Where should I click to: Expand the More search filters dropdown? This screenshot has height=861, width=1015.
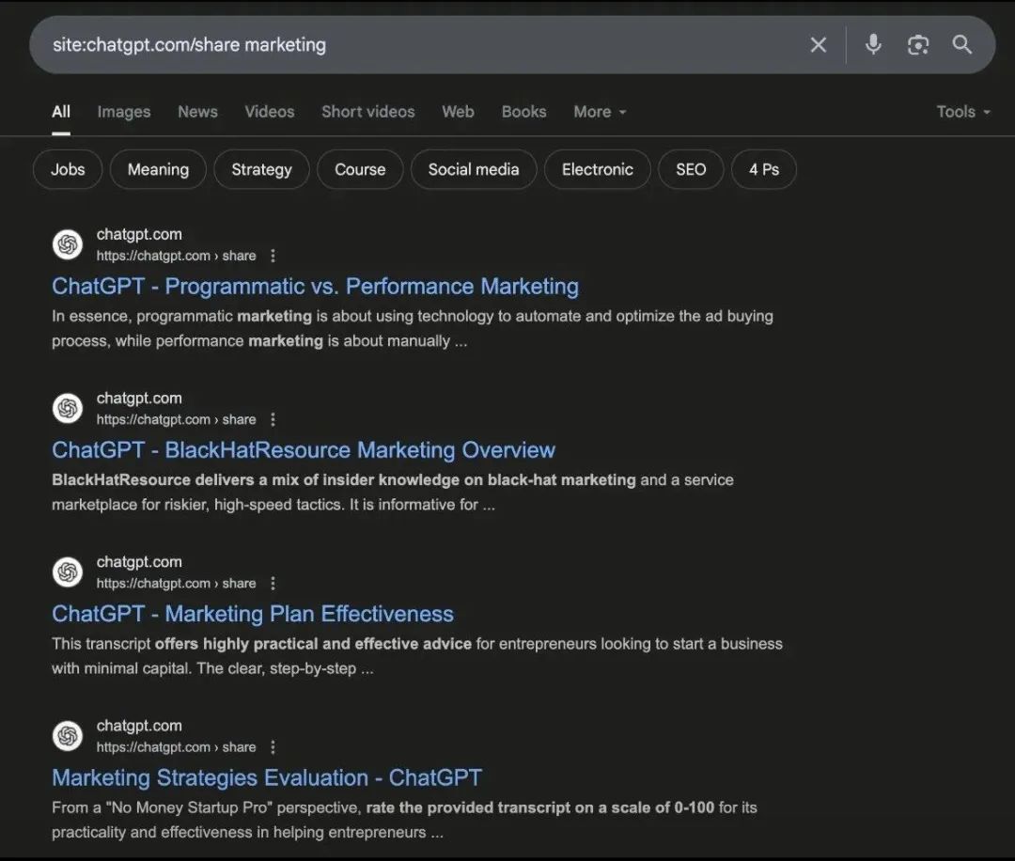point(600,112)
